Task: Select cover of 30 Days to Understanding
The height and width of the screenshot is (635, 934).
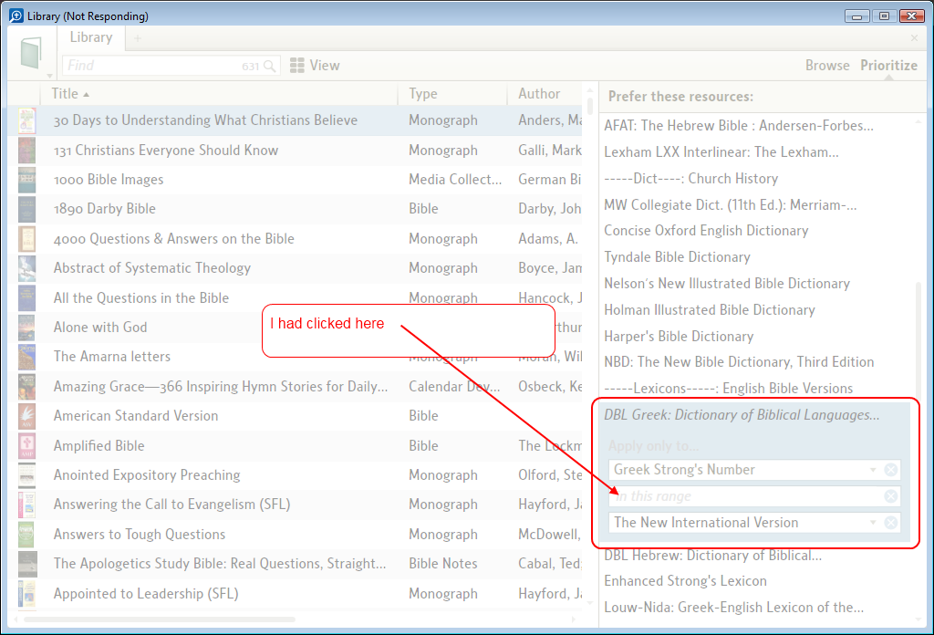Action: (26, 120)
